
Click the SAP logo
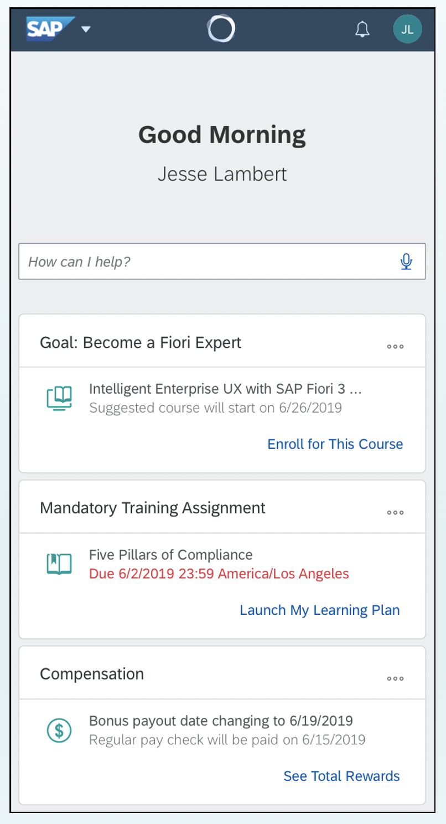(x=50, y=29)
